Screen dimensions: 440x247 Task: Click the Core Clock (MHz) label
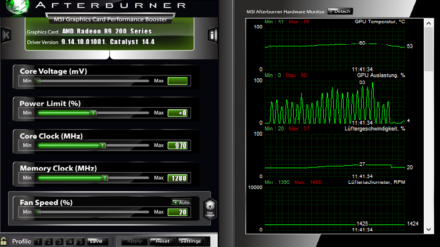(51, 136)
